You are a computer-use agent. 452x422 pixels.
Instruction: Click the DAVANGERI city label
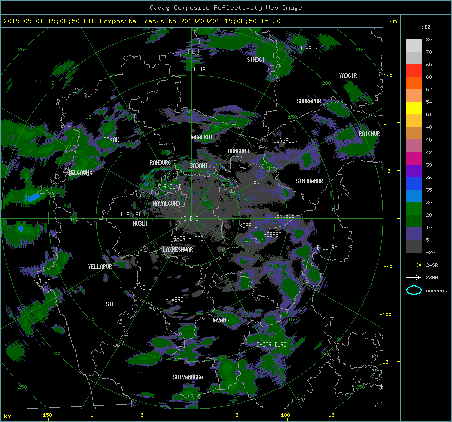coord(224,320)
